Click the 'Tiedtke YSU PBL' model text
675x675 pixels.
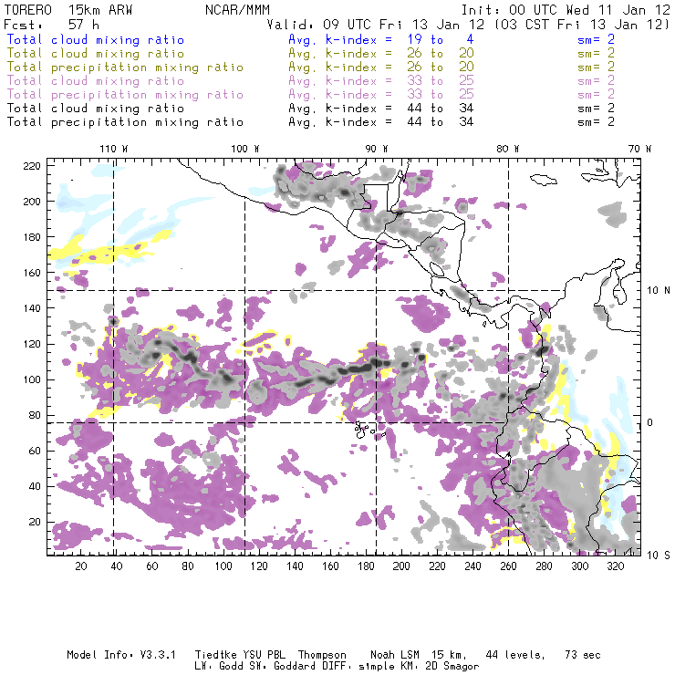pos(240,655)
